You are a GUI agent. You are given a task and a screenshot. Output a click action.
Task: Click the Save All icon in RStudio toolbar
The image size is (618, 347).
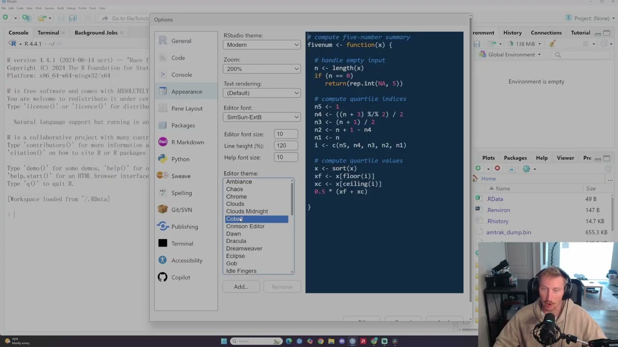tap(73, 18)
